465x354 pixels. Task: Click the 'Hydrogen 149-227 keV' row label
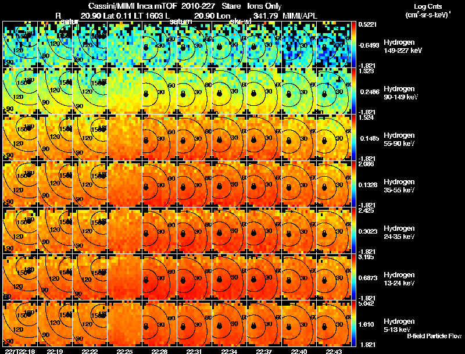click(x=403, y=47)
